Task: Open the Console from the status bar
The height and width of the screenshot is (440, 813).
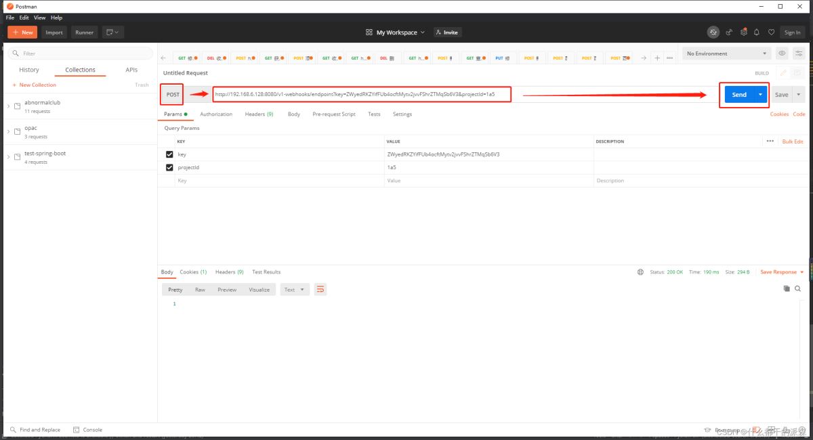Action: tap(88, 430)
